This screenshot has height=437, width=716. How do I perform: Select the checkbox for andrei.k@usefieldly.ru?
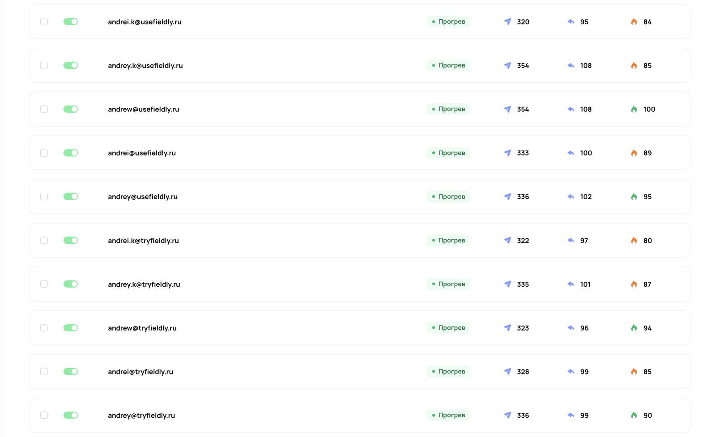44,21
